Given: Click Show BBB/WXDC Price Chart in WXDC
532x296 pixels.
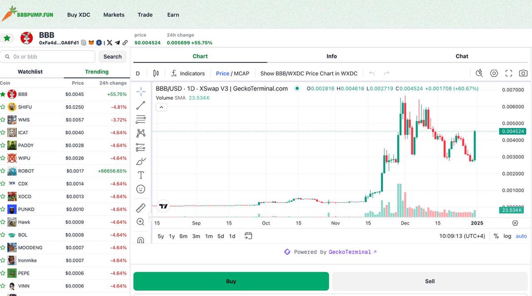Looking at the screenshot, I should pos(309,73).
